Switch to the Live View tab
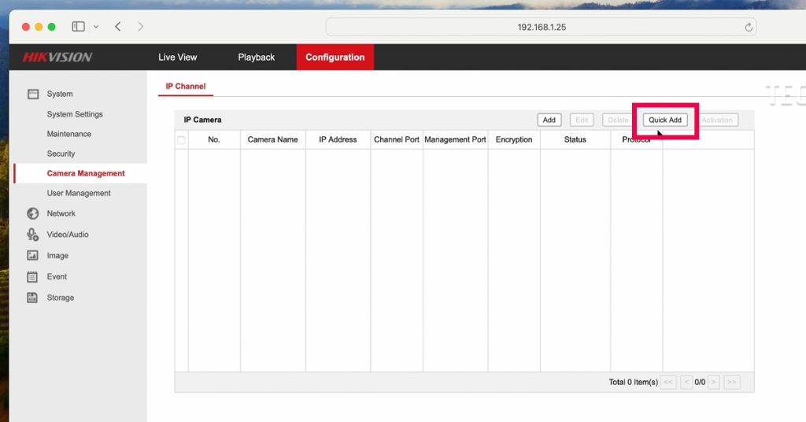Image resolution: width=806 pixels, height=422 pixels. 177,57
